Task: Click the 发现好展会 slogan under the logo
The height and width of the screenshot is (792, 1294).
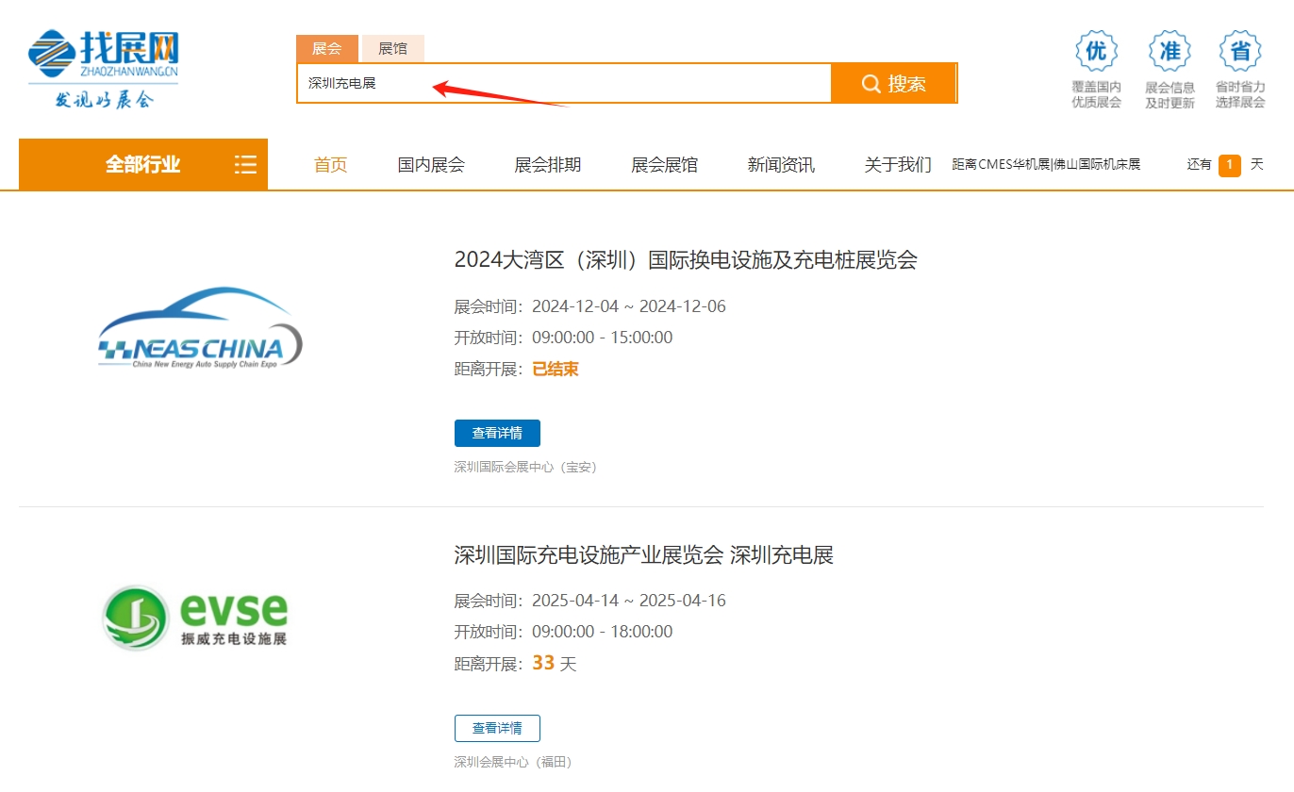Action: (x=104, y=99)
